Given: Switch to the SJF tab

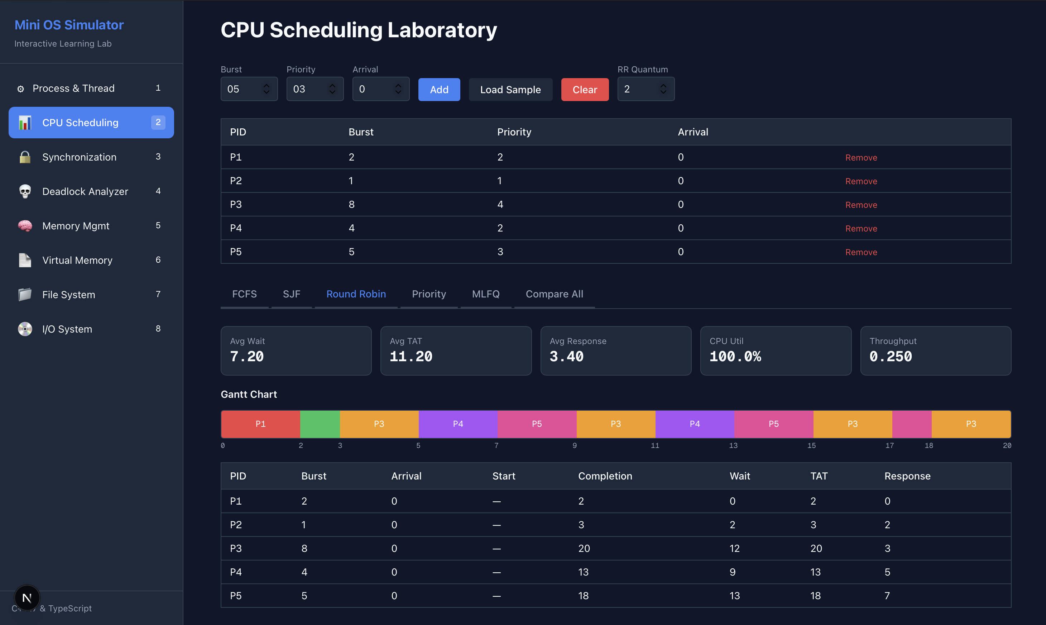Looking at the screenshot, I should [x=291, y=294].
